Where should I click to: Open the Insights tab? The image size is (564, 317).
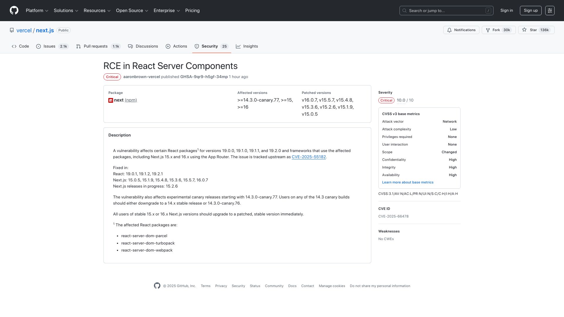[x=247, y=46]
